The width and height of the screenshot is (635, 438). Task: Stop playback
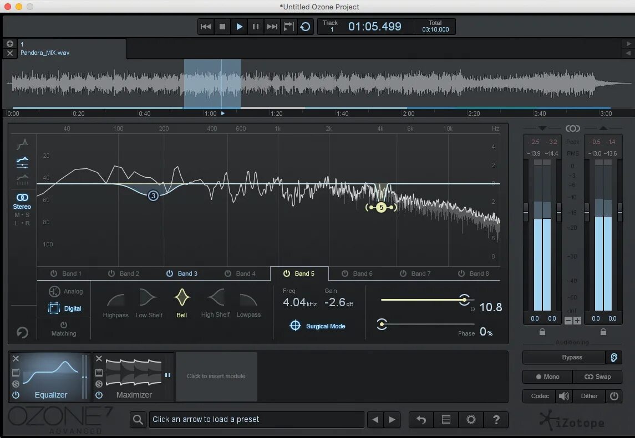pos(222,27)
